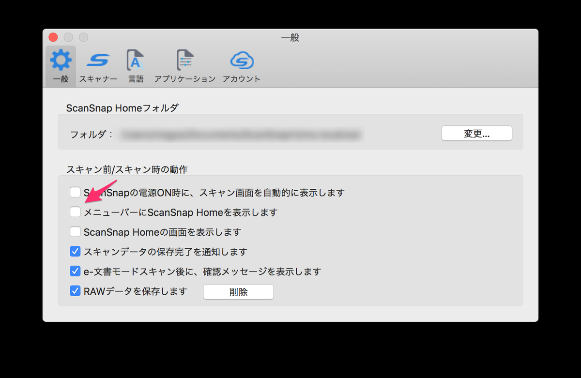Disable scan data save completion notifications
Screen dimensions: 581x378
point(75,251)
